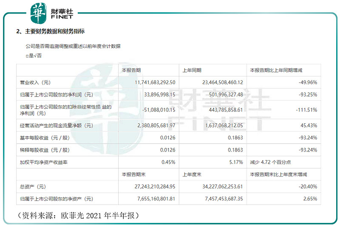The height and width of the screenshot is (228, 340).
Task: Select value 34,227,062,253.61
Action: pos(222,187)
